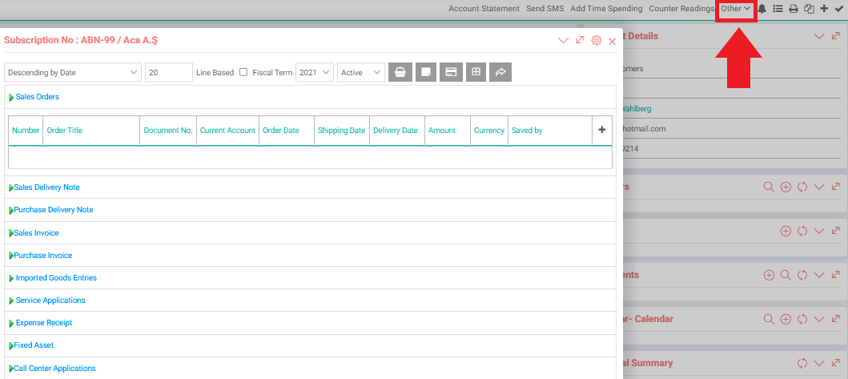Expand the Sales Invoice section
This screenshot has height=379, width=848.
click(34, 233)
